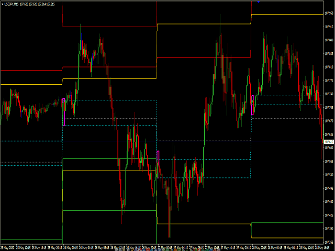Click the 107.740 price scale label
335x251 pixels.
(329, 94)
